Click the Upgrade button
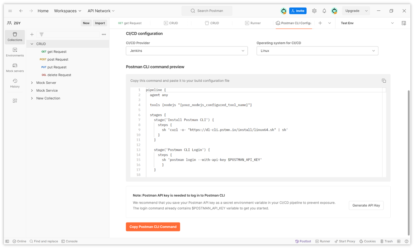 (352, 11)
